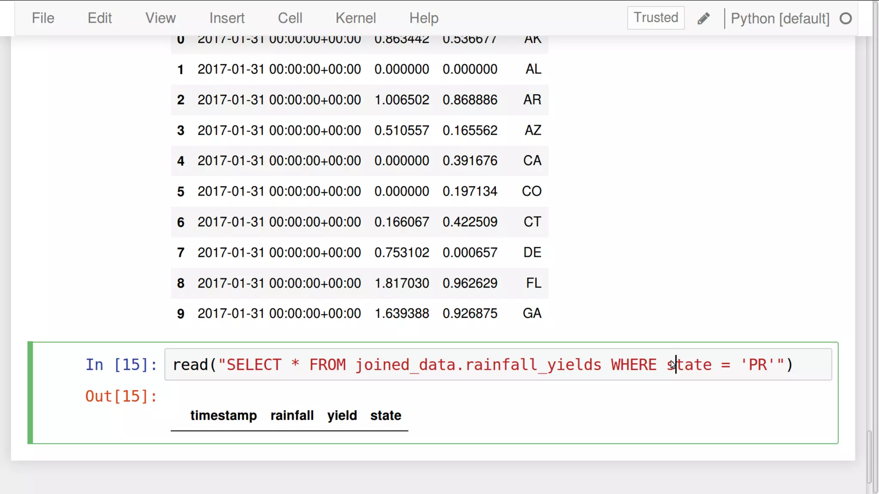The height and width of the screenshot is (494, 879).
Task: Click the yield column header
Action: [342, 415]
